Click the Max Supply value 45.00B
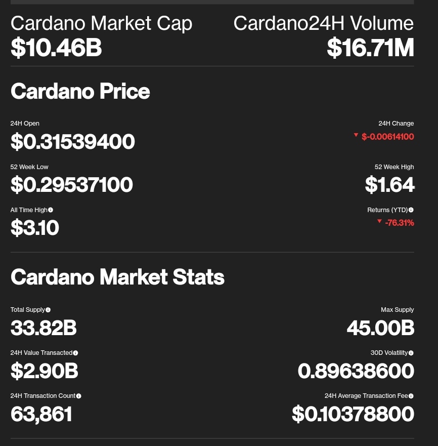Screen dimensions: 438x446 pos(380,328)
